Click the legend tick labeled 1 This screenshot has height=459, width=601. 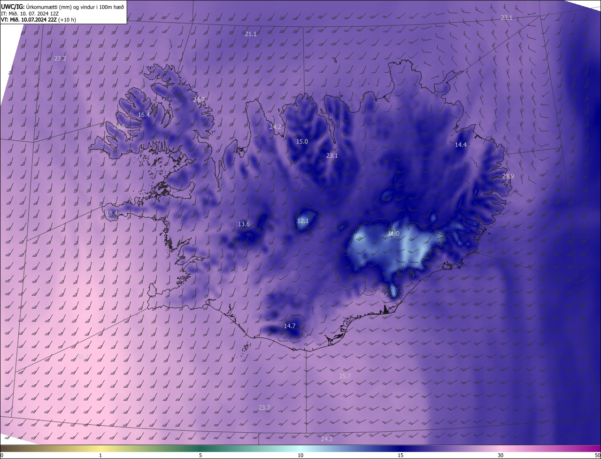[100, 455]
